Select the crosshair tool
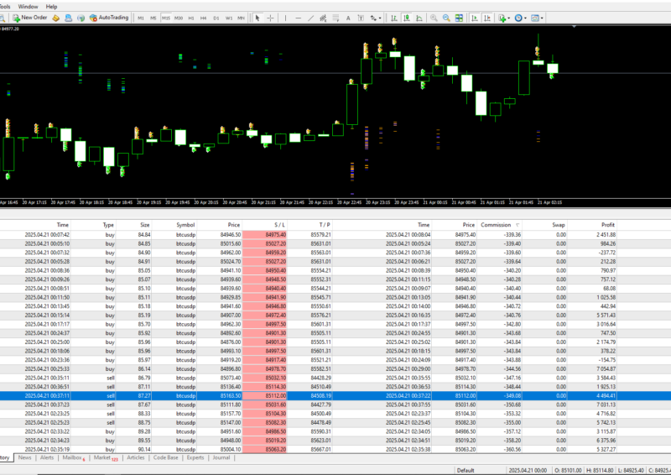 pos(270,17)
